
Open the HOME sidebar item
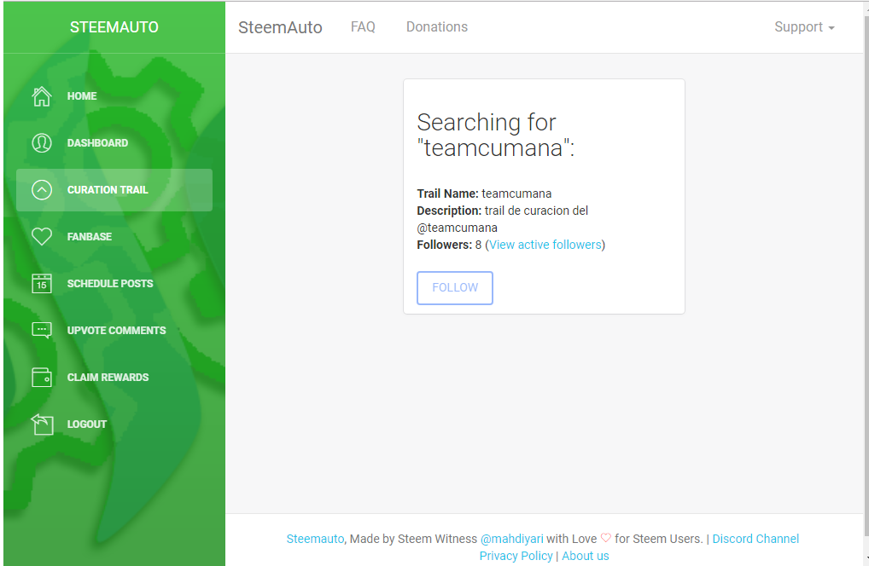point(82,96)
